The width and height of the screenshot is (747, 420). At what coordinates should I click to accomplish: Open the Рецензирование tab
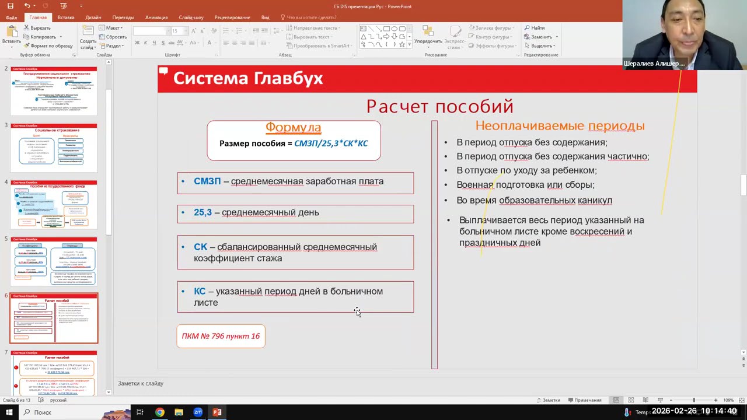point(232,17)
